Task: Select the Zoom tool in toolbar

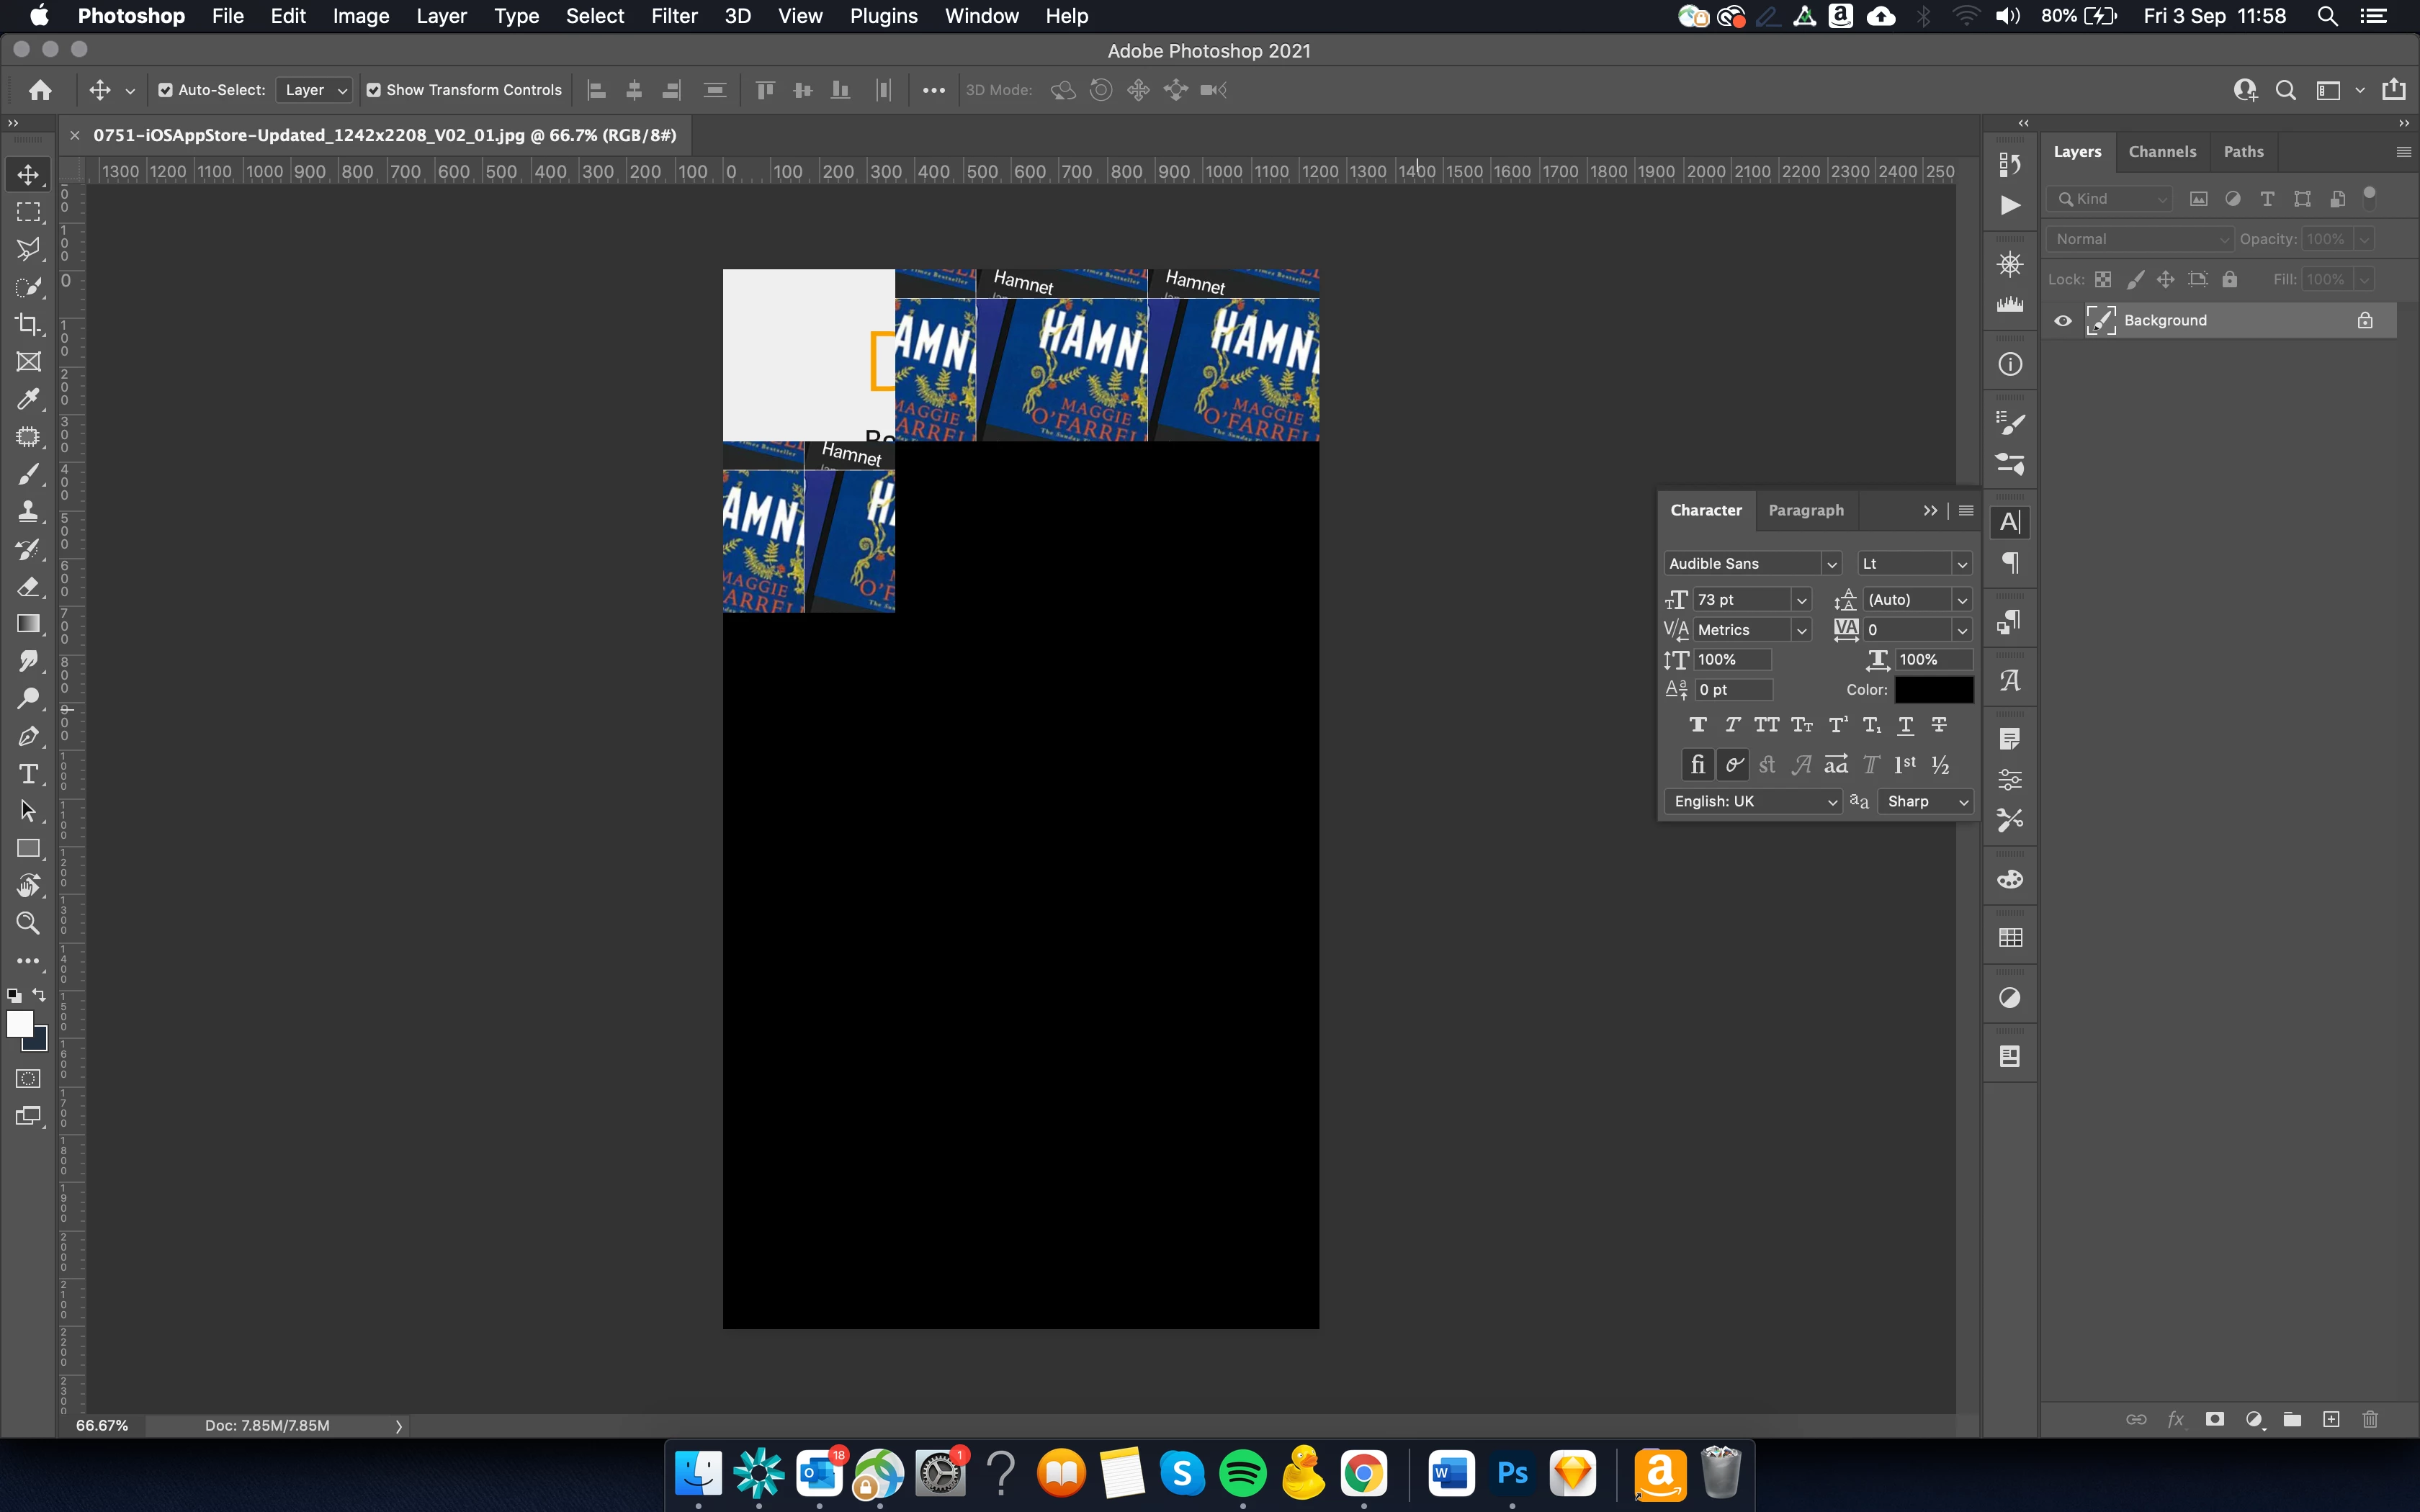Action: tap(28, 923)
